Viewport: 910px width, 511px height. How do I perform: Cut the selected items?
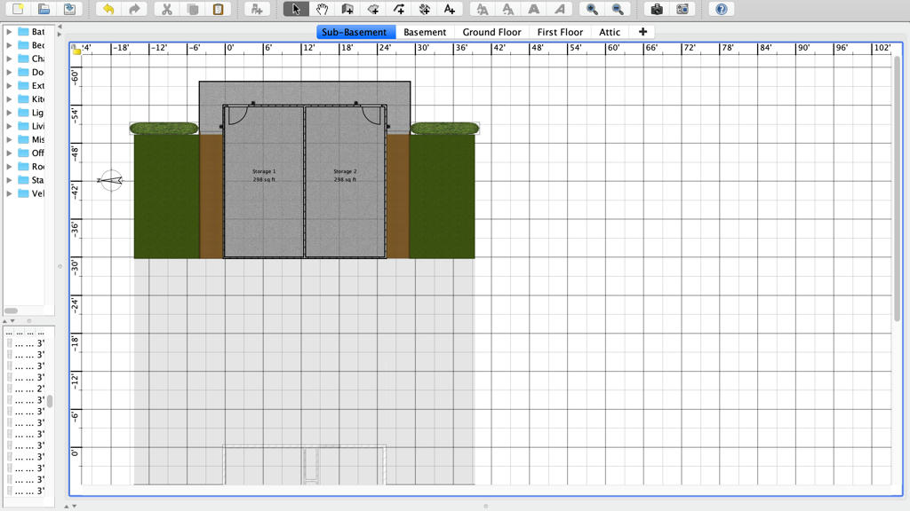point(166,9)
